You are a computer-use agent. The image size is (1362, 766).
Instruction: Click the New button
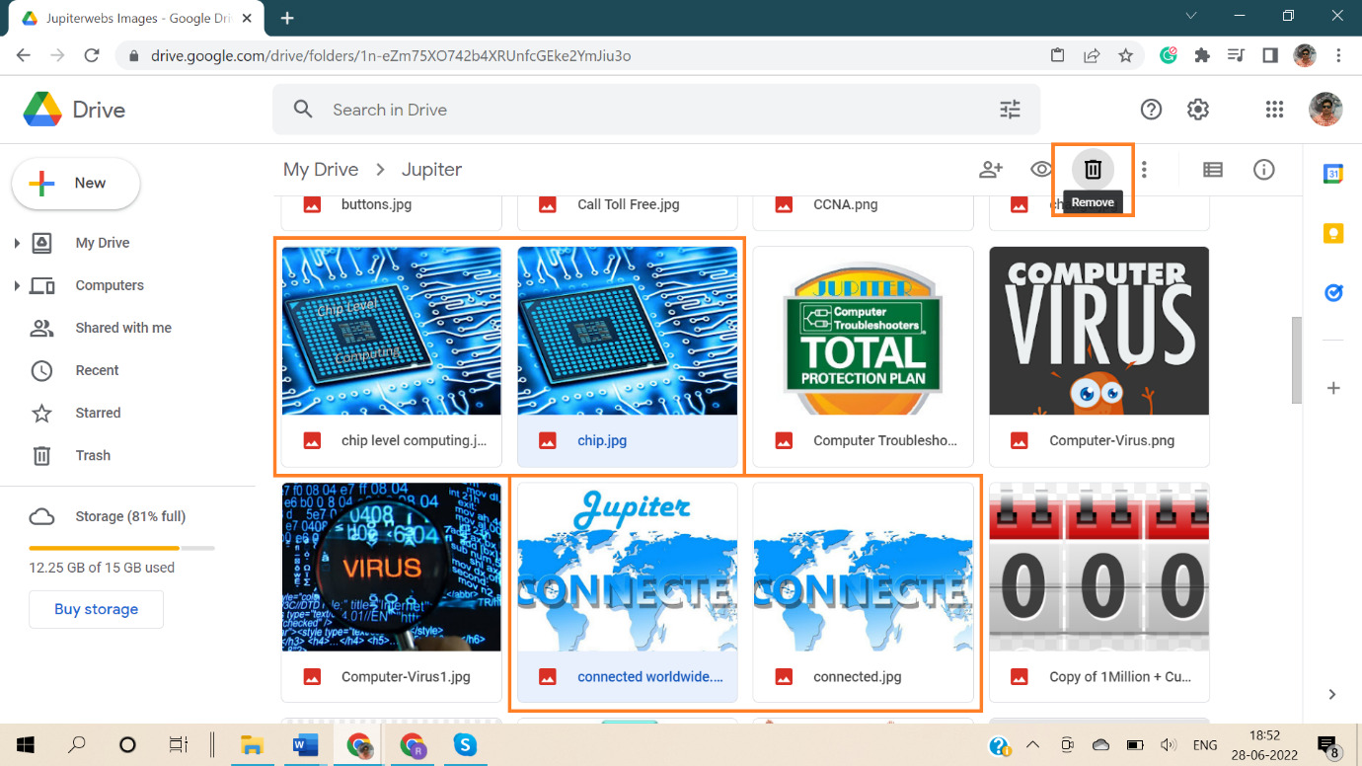pos(76,184)
